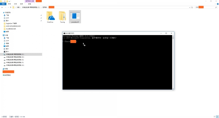Select 本機 (This PC) in sidebar
This screenshot has width=219, height=118.
pyautogui.click(x=7, y=35)
